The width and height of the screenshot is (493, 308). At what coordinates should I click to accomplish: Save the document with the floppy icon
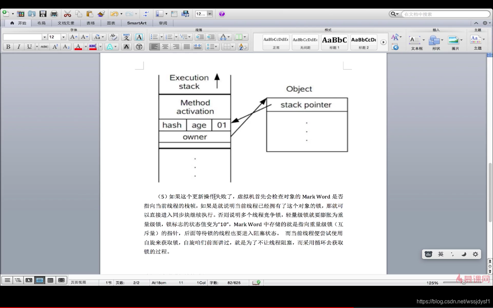43,14
